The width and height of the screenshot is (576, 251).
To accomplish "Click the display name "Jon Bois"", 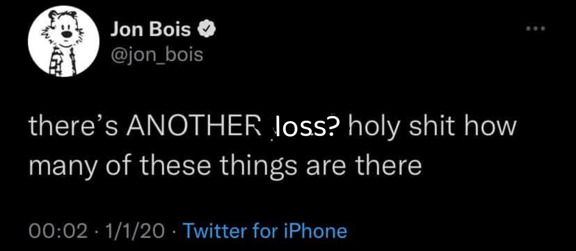I will click(x=150, y=30).
